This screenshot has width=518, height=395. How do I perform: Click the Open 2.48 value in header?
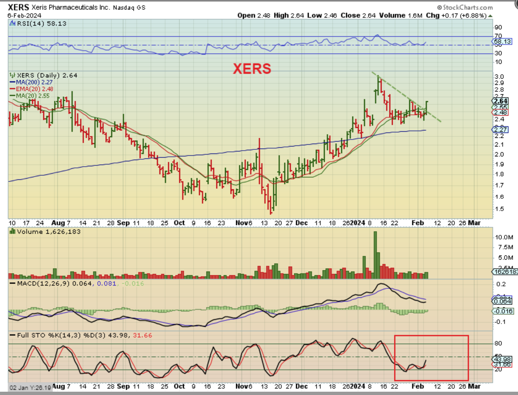click(254, 15)
